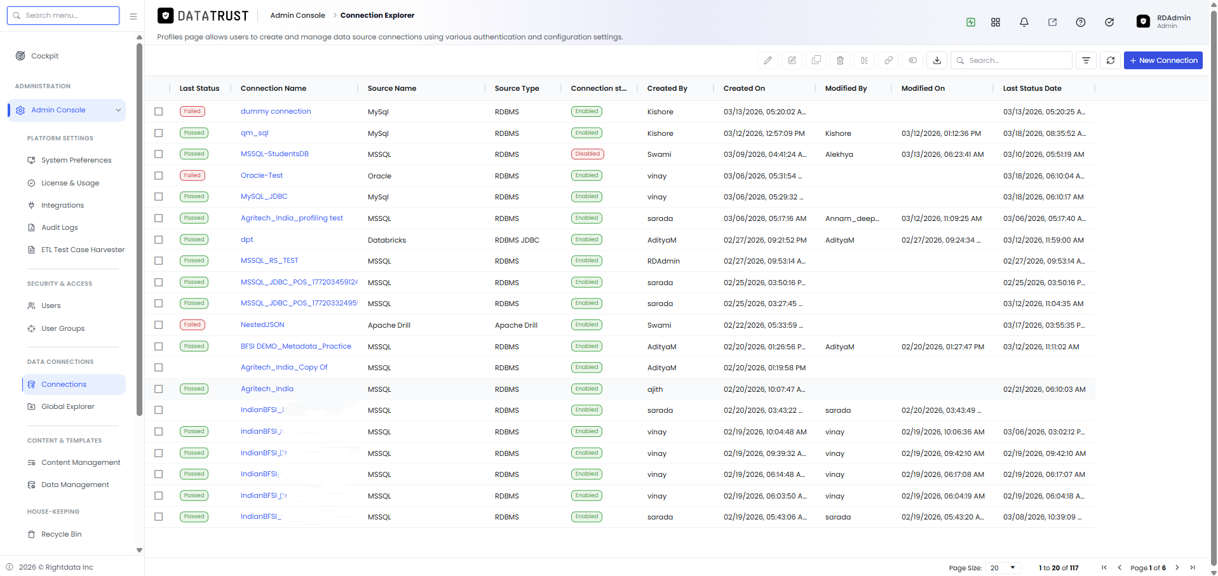
Task: Collapse the Admin Console menu chevron
Action: 118,111
